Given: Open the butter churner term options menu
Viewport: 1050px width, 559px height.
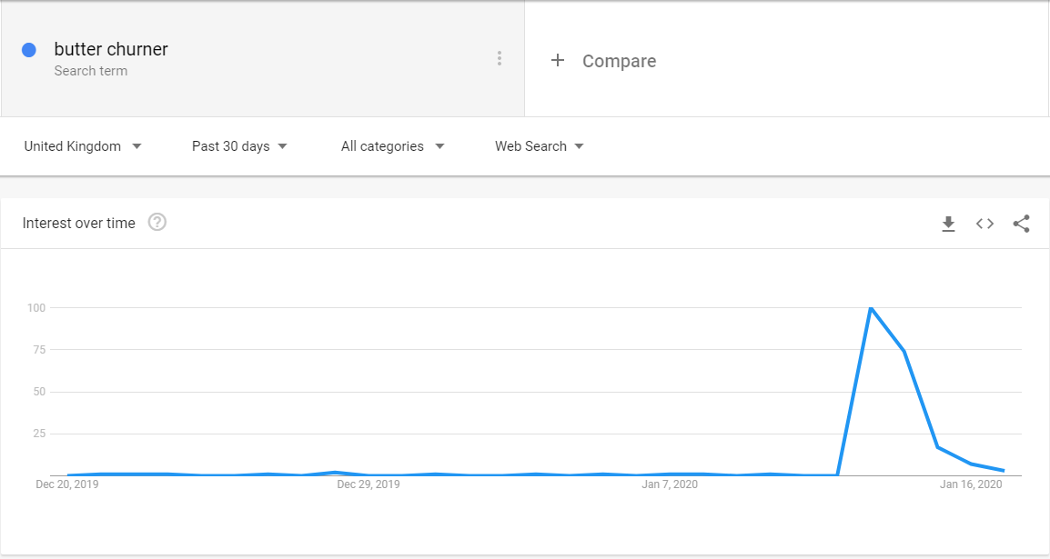Looking at the screenshot, I should click(500, 58).
